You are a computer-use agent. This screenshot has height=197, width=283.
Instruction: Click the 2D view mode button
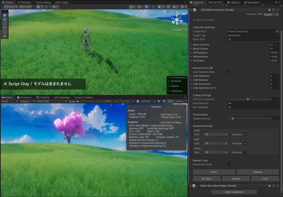pos(140,7)
